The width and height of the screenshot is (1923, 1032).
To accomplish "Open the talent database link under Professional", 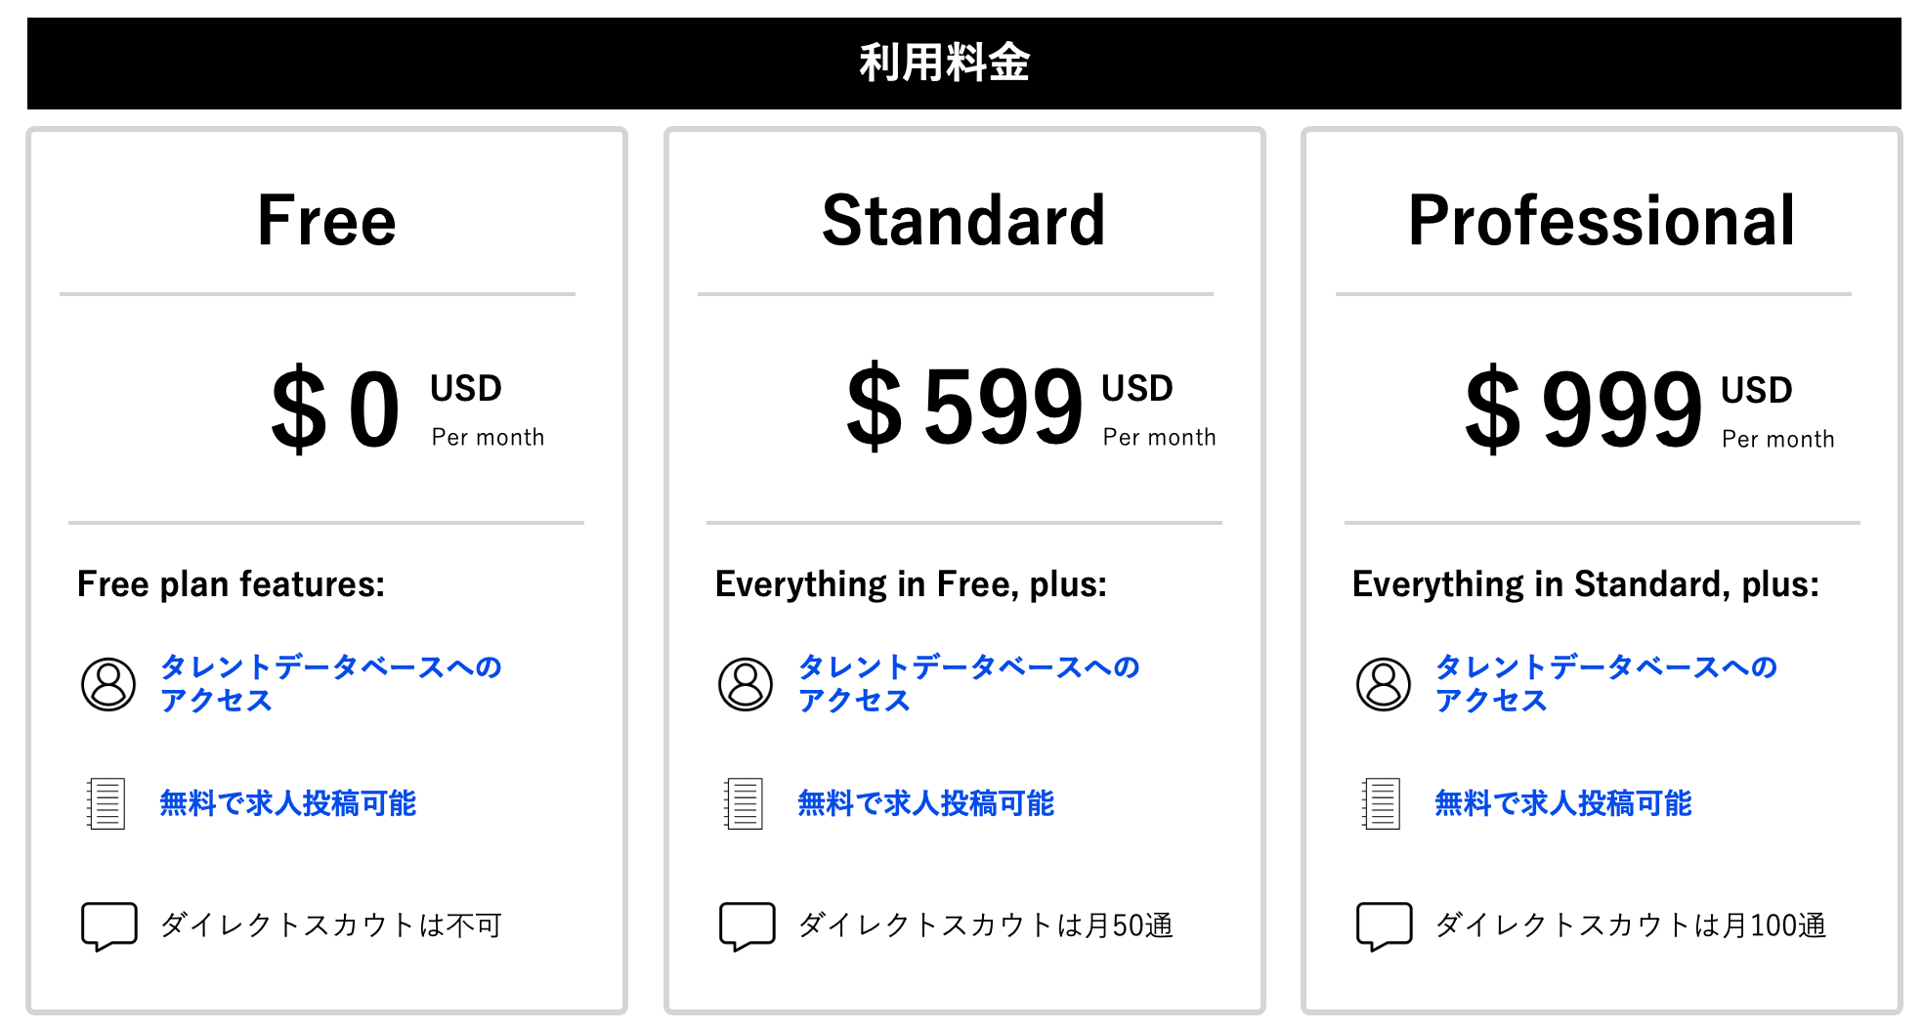I will (x=1605, y=683).
